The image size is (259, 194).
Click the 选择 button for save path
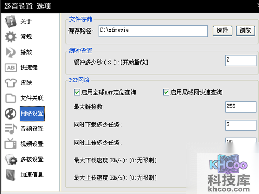[222, 31]
